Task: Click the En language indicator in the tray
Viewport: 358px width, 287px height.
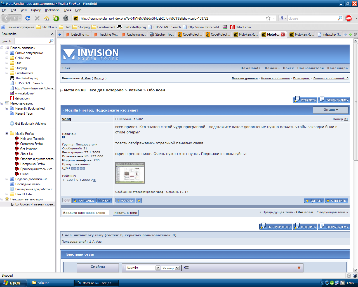Action: tap(342, 283)
